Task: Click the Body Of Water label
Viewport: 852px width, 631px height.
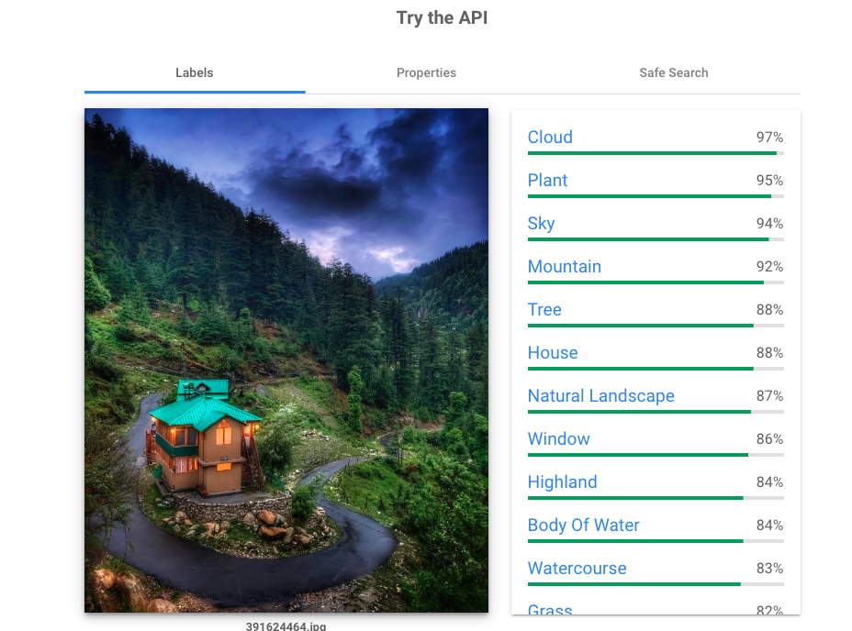Action: pos(584,526)
